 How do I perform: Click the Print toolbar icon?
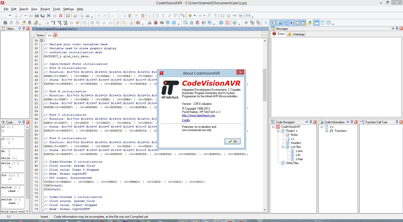coord(87,16)
